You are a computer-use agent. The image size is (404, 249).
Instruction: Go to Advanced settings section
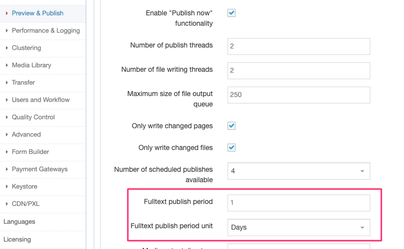(26, 135)
